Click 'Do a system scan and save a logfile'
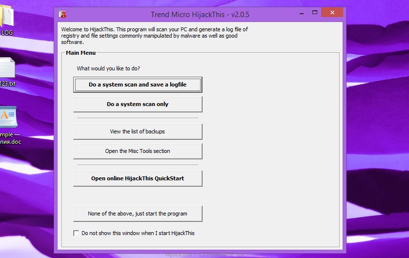 tap(138, 85)
